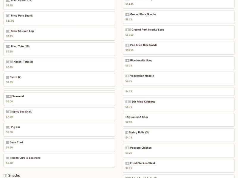Select the Pig Ear menu item
The width and height of the screenshot is (238, 178).
click(x=59, y=130)
